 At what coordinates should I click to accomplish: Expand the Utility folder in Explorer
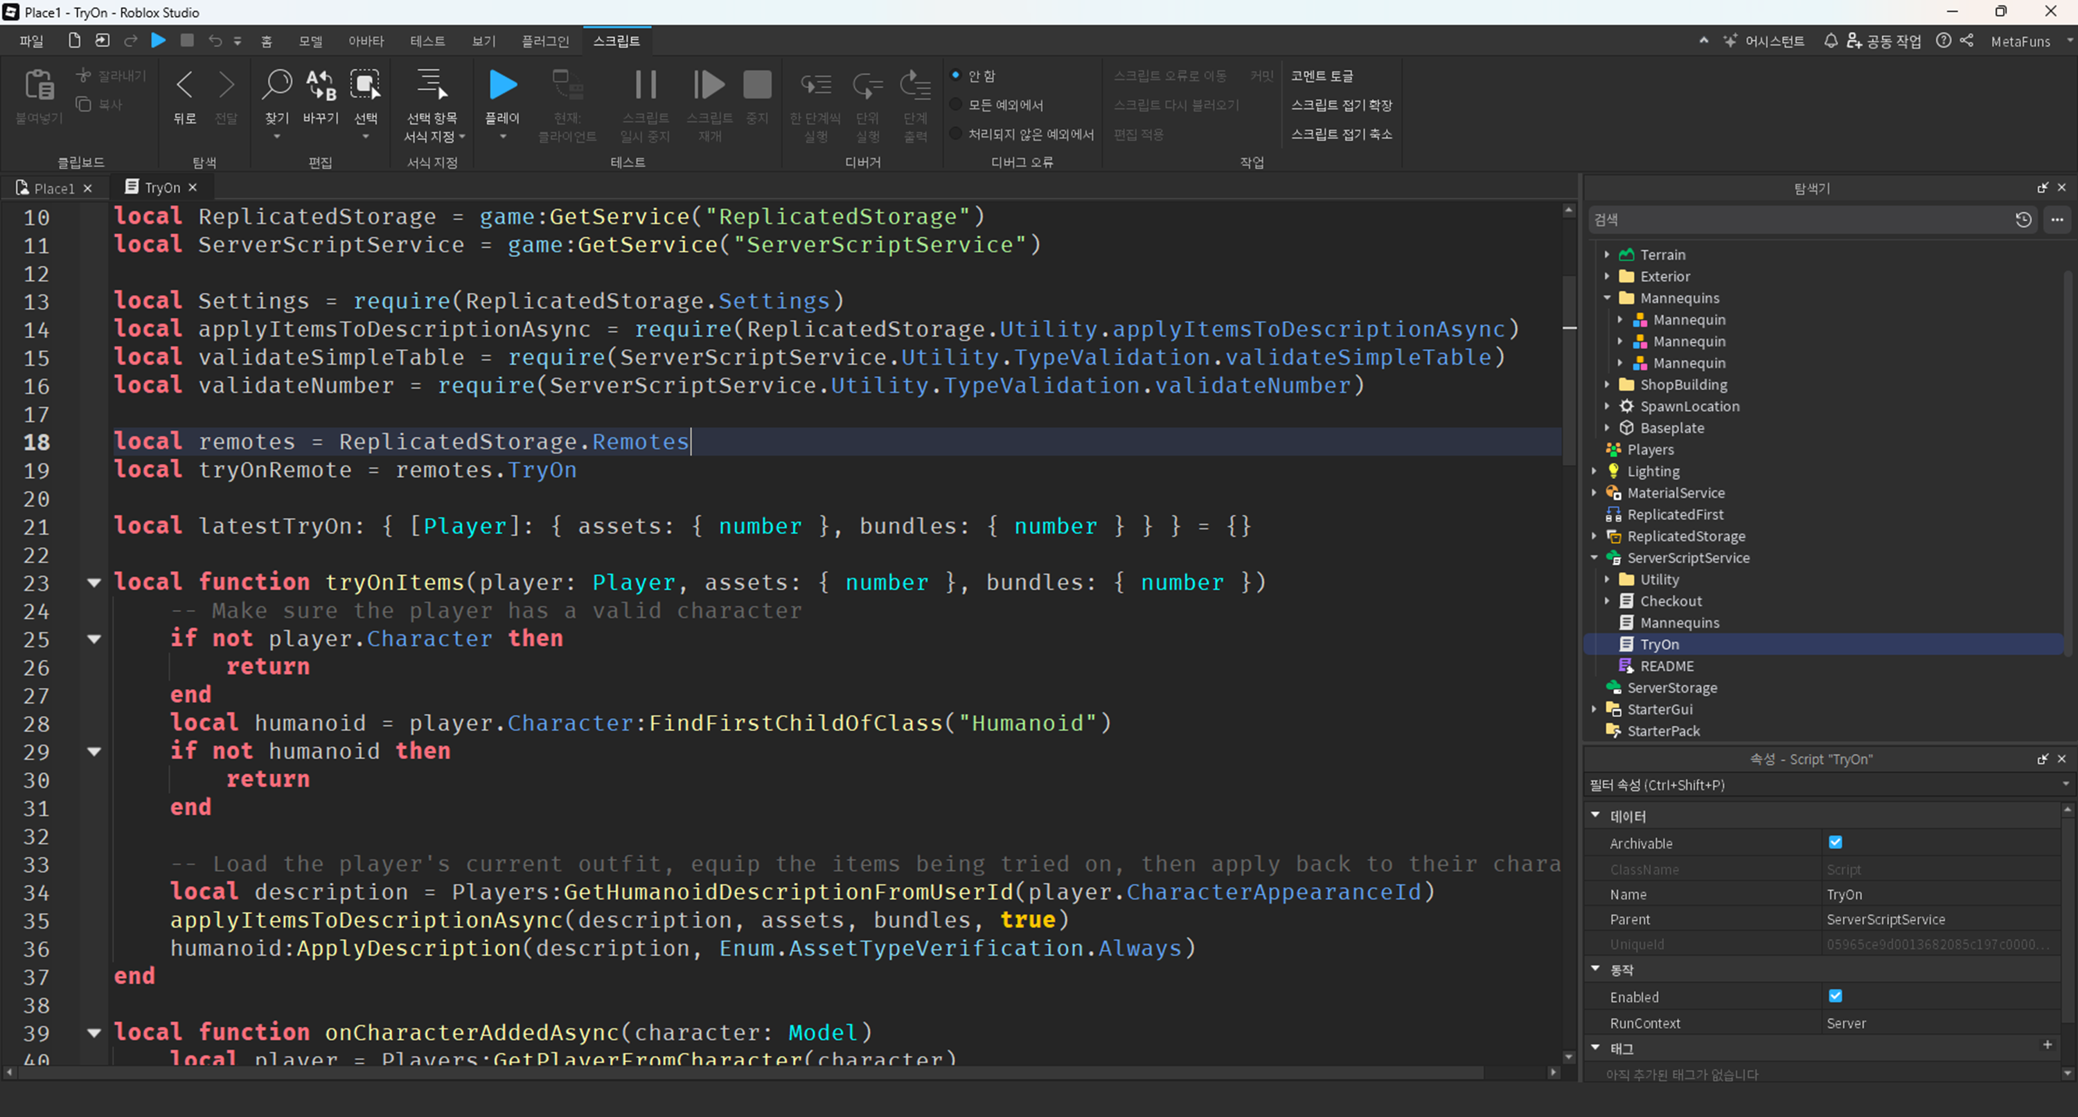click(x=1607, y=579)
